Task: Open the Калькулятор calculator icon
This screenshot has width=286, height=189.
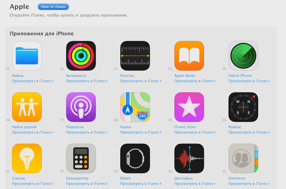Action: (81, 158)
